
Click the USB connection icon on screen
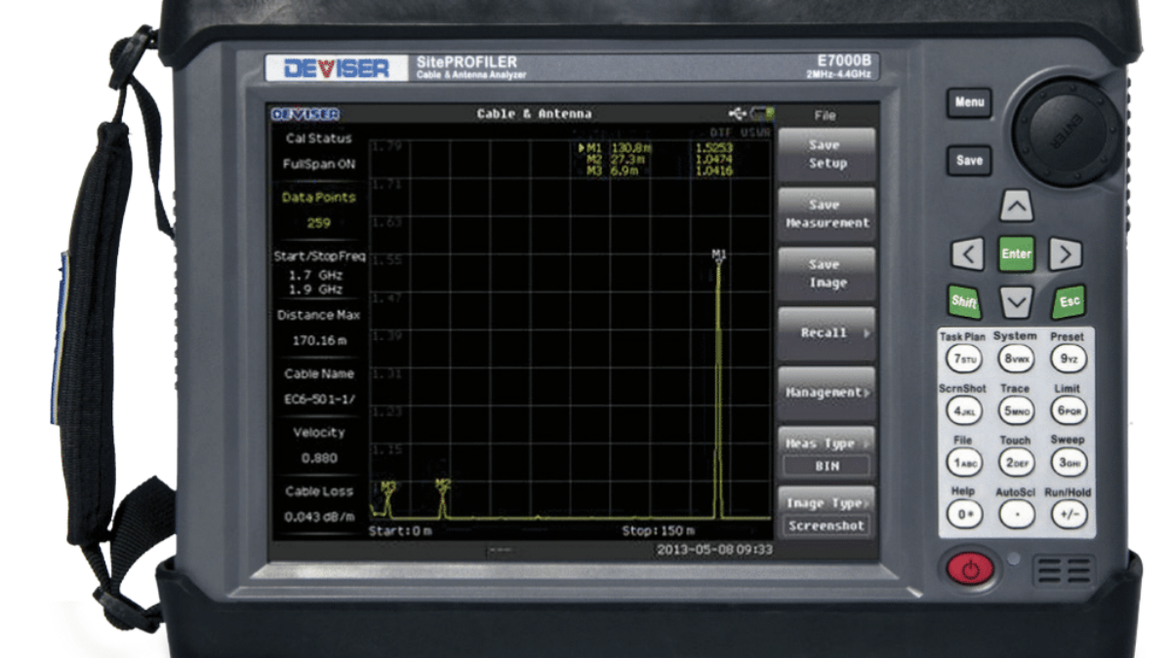pyautogui.click(x=738, y=114)
